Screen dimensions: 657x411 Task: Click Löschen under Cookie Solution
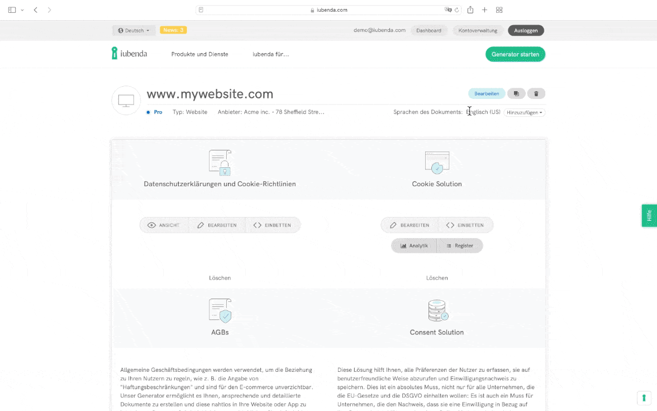437,278
